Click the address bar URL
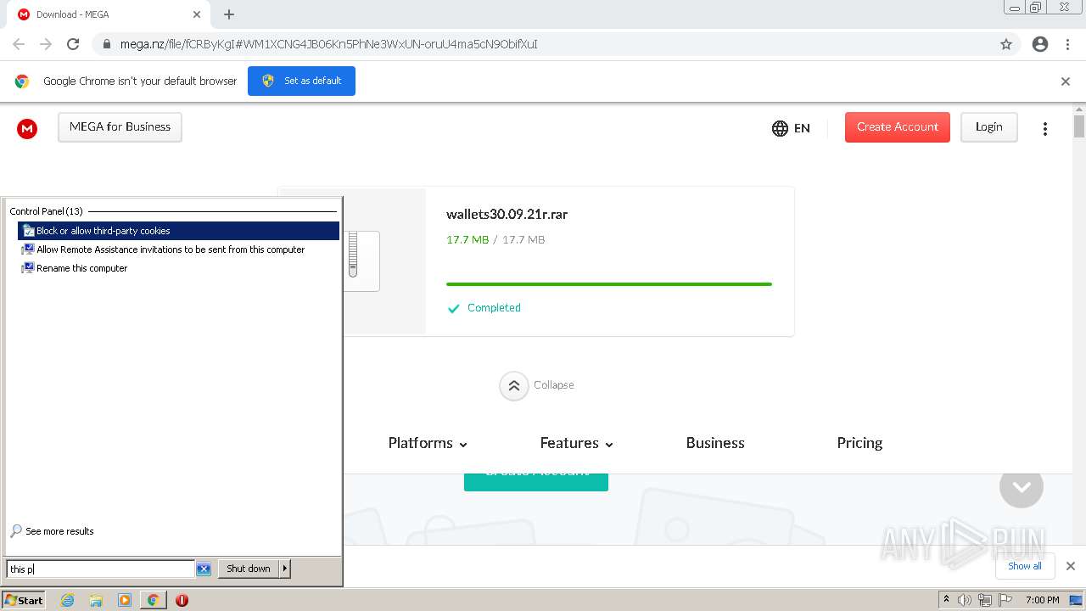This screenshot has height=611, width=1086. click(329, 44)
